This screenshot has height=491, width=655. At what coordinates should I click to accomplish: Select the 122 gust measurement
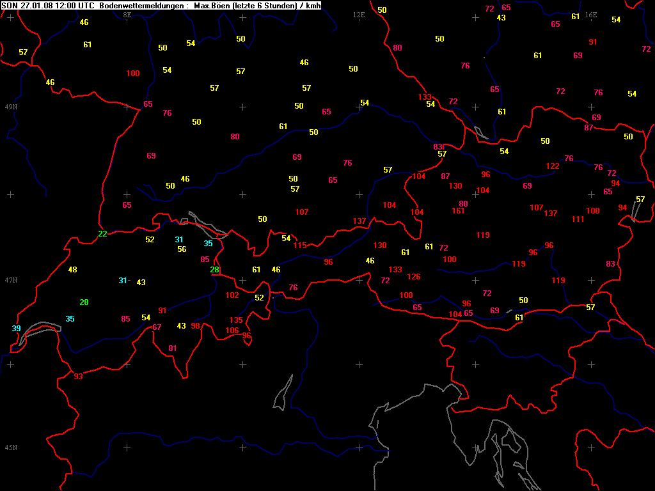pos(552,166)
